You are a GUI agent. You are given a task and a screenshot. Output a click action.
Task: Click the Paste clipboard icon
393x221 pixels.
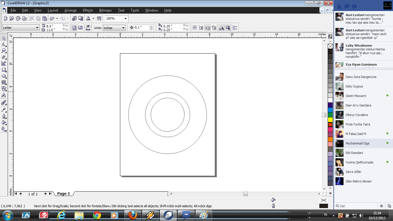(x=45, y=18)
